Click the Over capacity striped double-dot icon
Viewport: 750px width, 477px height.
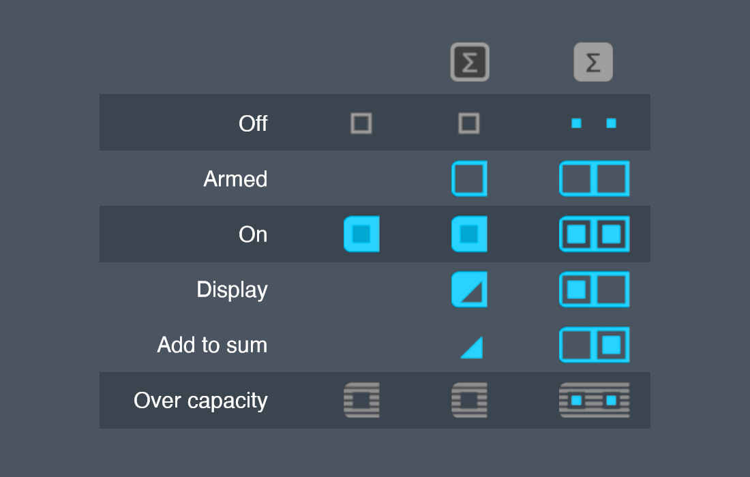[x=594, y=400]
